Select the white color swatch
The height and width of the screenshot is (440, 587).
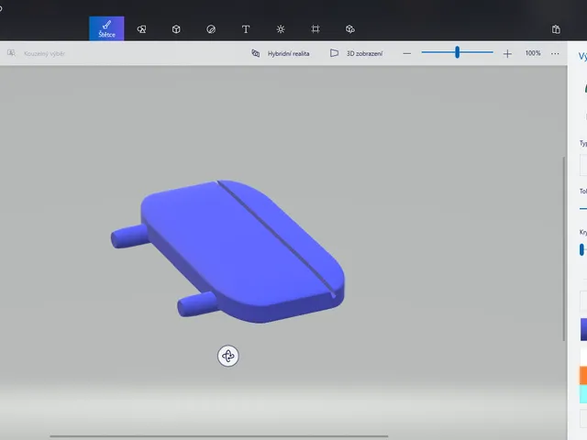point(583,357)
